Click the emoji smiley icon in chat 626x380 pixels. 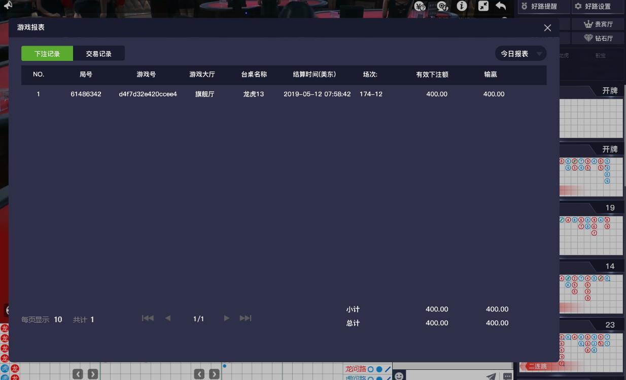click(x=399, y=376)
